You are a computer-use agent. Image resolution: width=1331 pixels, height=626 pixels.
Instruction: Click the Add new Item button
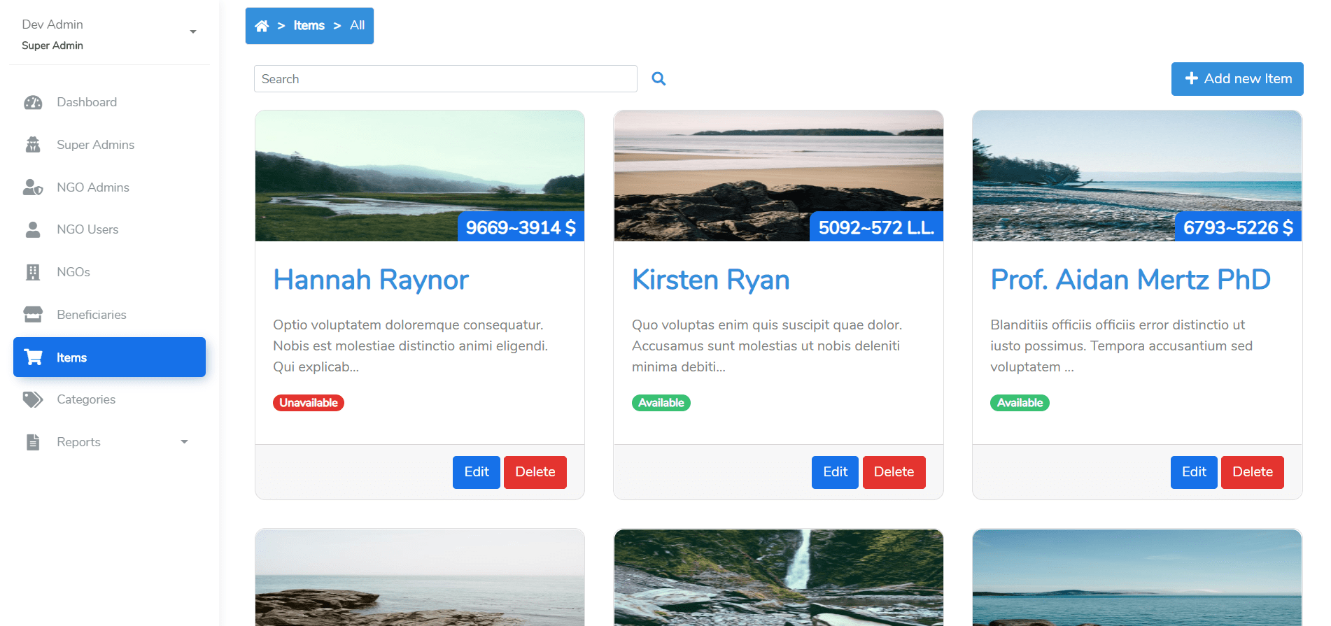[1237, 79]
